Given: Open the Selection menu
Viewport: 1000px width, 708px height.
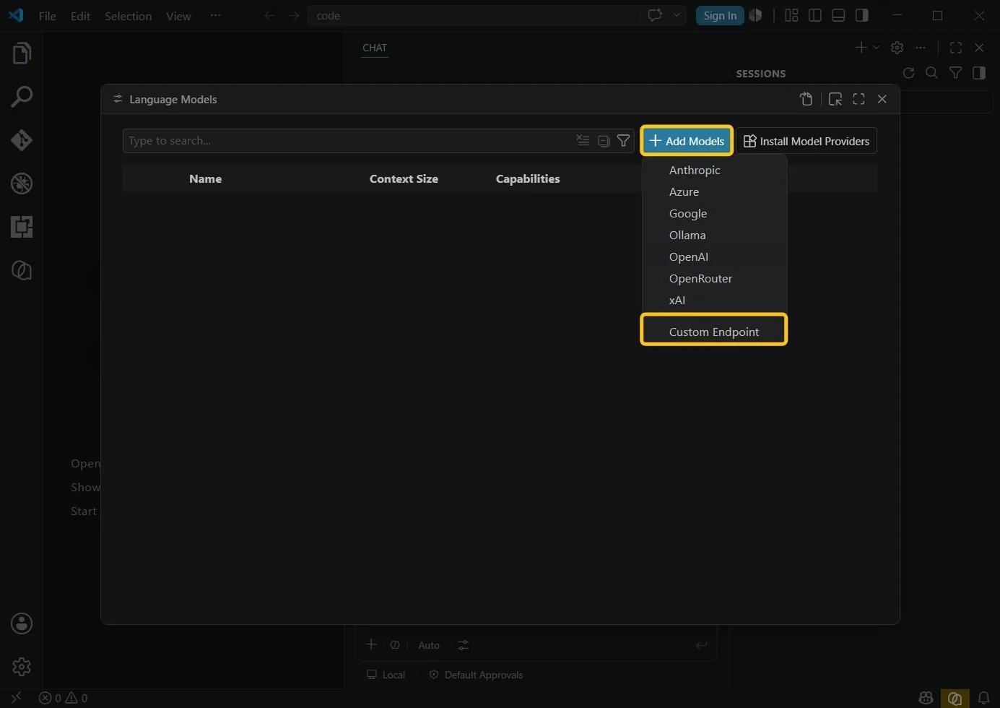Looking at the screenshot, I should 128,16.
